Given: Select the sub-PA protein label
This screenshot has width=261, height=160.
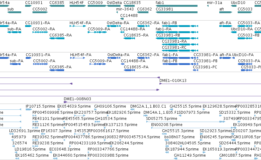Looking at the screenshot, I should tap(17, 61).
